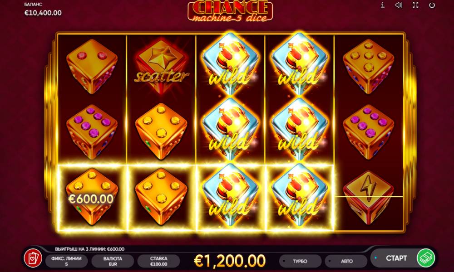Screen dimensions: 454x272
Task: Toggle Авто autoplay
Action: point(346,261)
